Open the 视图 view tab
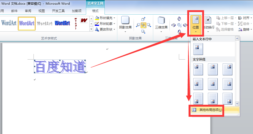The image size is (253, 134). pos(41,11)
